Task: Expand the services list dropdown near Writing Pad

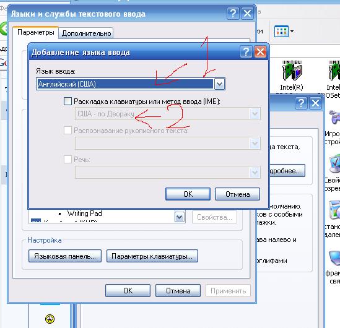Action: [x=180, y=217]
